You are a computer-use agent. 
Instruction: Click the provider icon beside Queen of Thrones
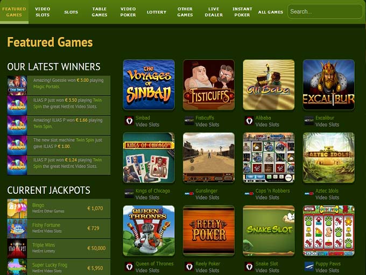129,266
